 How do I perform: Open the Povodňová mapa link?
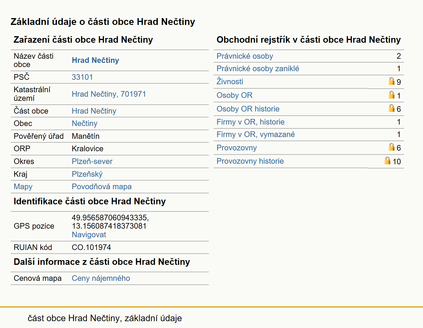[x=101, y=187]
